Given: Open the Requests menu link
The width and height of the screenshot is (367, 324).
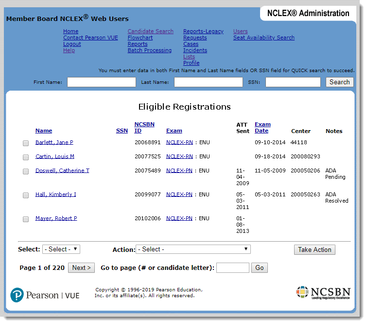Looking at the screenshot, I should (x=195, y=38).
